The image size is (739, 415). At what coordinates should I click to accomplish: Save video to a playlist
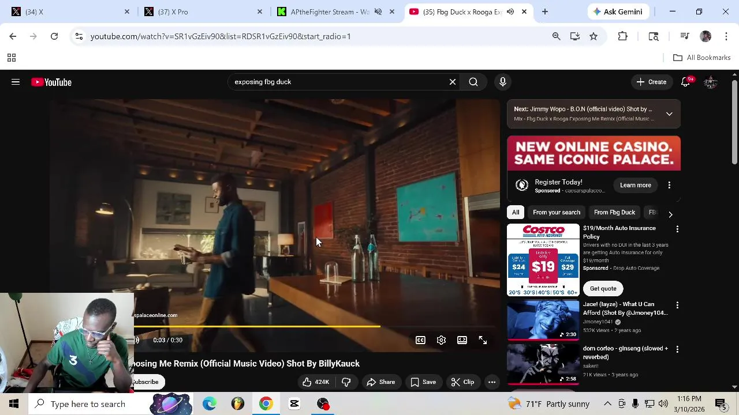(x=423, y=382)
